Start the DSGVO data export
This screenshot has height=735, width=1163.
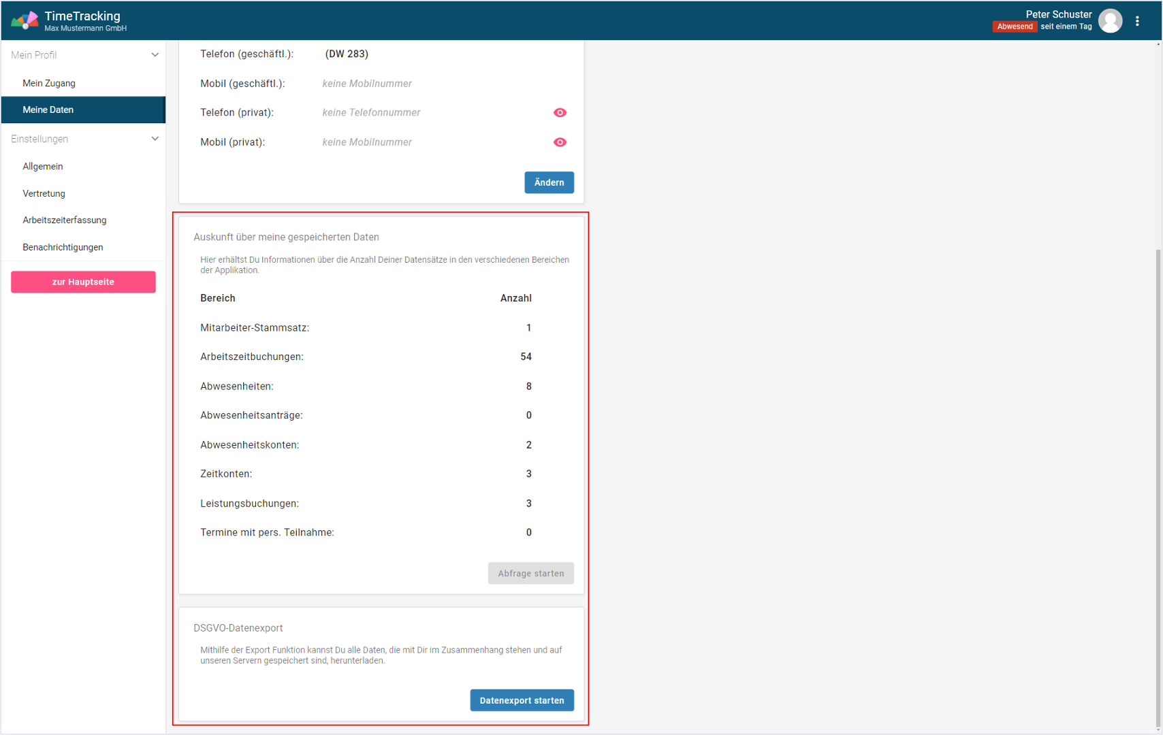tap(522, 700)
